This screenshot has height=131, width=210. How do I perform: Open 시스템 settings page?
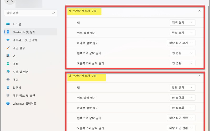[31, 24]
